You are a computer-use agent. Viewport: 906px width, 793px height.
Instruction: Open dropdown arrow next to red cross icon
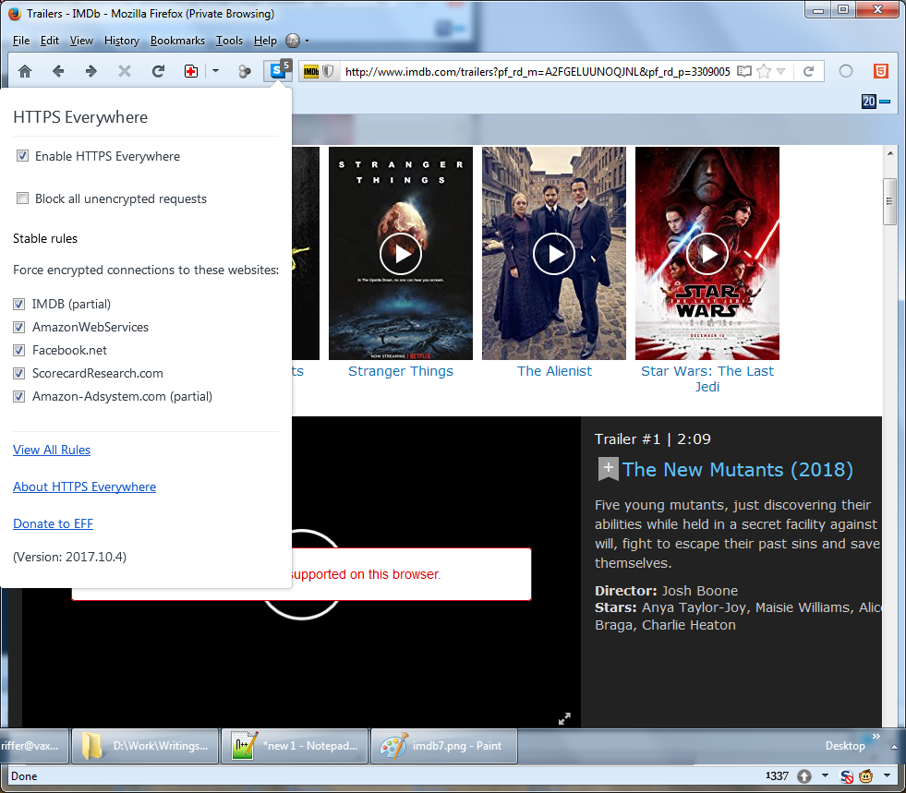(215, 71)
